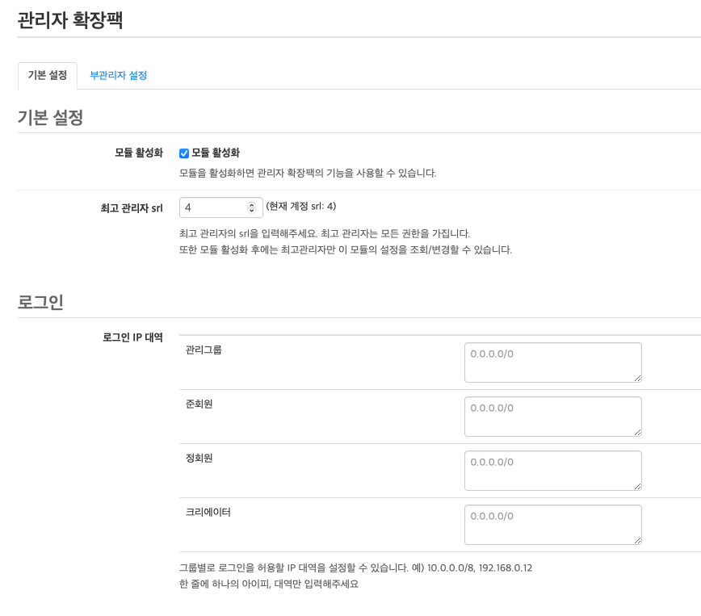
Task: Click the 정회원 group label
Action: 199,458
